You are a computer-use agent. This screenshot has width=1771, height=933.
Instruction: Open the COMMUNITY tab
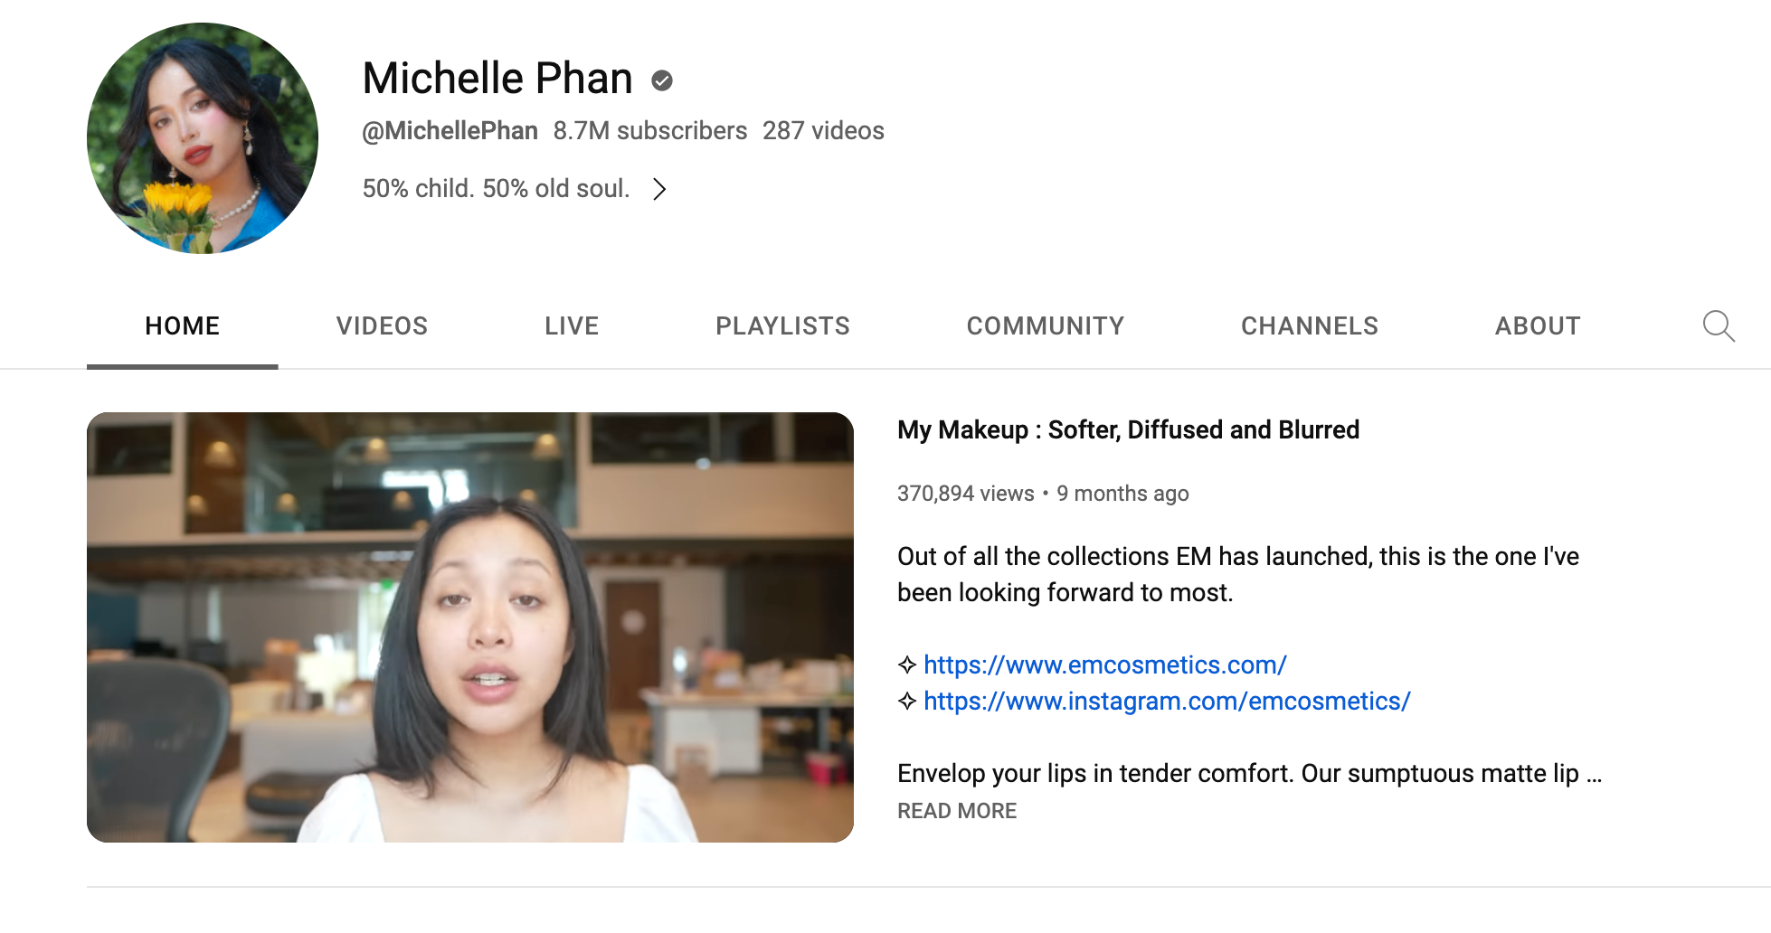pyautogui.click(x=1046, y=326)
